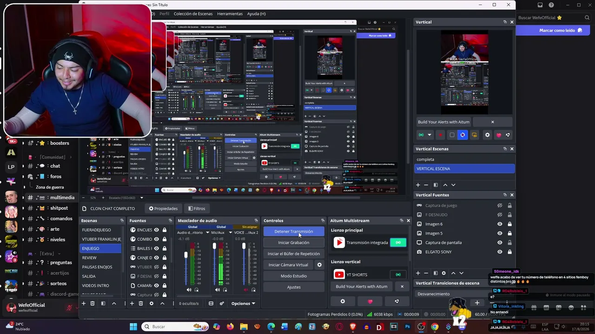Open Herramientas menu
Image resolution: width=595 pixels, height=334 pixels.
pyautogui.click(x=230, y=13)
